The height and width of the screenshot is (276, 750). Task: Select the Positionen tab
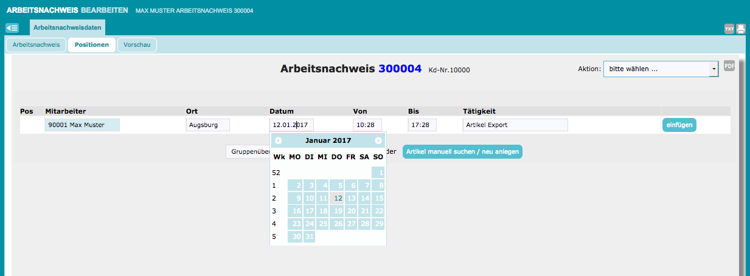[92, 45]
